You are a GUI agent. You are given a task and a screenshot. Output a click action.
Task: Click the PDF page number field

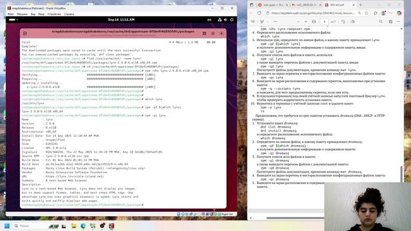pyautogui.click(x=324, y=22)
